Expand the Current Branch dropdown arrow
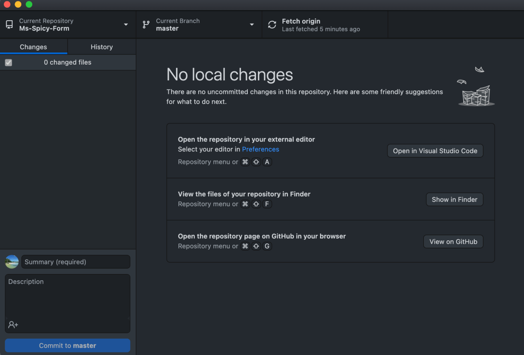 pyautogui.click(x=252, y=25)
